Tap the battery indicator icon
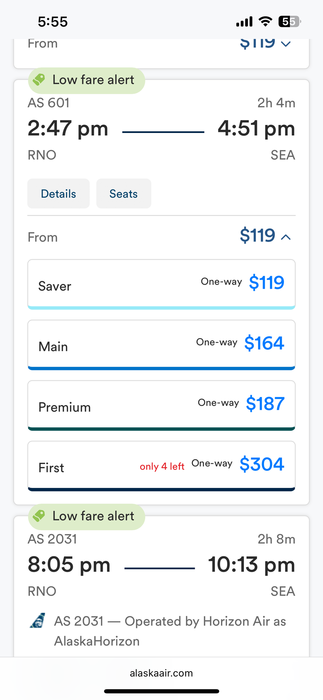Screen dimensions: 323x700 (x=289, y=22)
